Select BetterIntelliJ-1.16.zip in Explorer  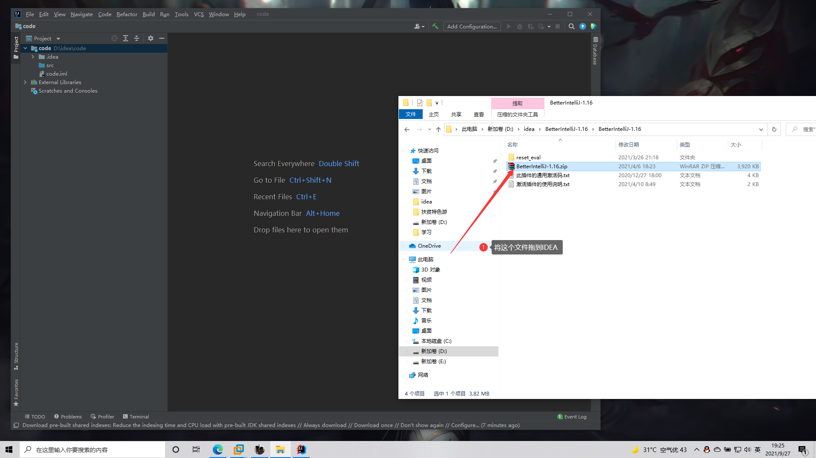[x=633, y=167]
